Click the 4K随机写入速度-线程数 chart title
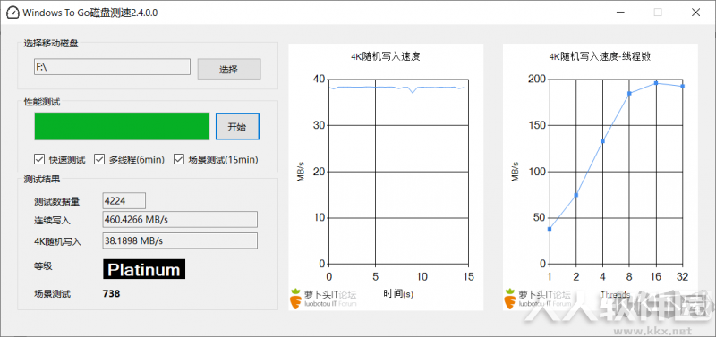The height and width of the screenshot is (337, 716). tap(600, 57)
